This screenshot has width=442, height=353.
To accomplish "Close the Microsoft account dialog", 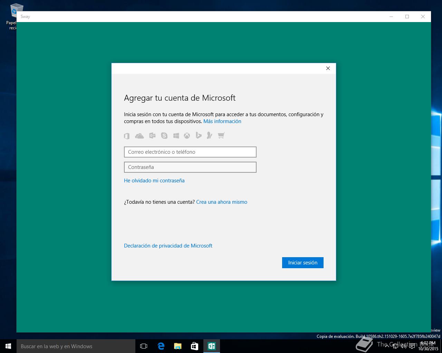I will tap(328, 68).
